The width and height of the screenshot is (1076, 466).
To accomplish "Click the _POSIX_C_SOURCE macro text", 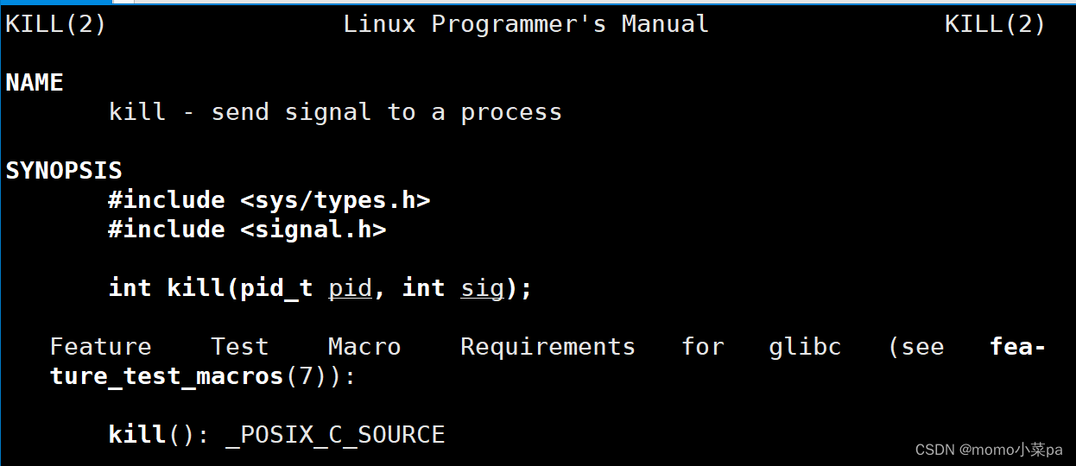I will pyautogui.click(x=335, y=435).
